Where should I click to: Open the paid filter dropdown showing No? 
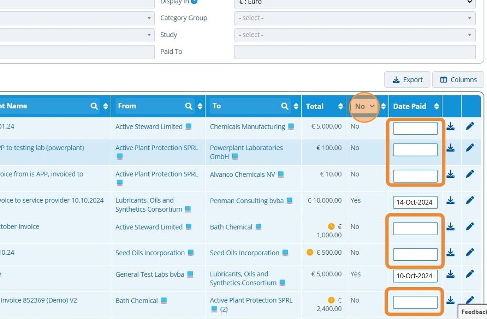[364, 106]
